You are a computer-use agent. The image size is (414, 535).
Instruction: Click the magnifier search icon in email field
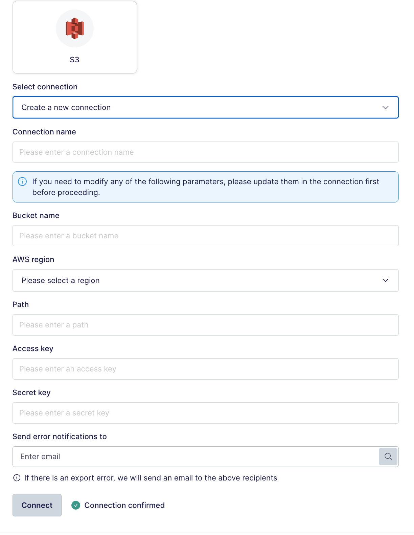(388, 456)
